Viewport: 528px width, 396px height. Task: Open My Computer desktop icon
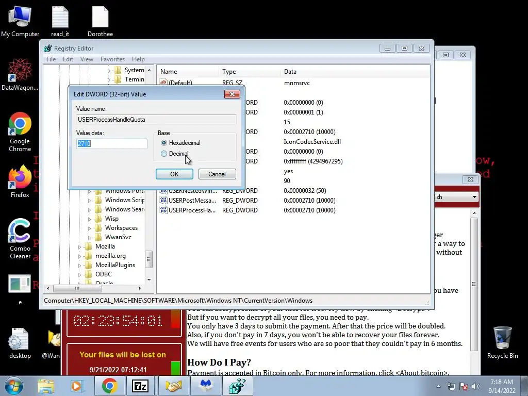coord(20,21)
